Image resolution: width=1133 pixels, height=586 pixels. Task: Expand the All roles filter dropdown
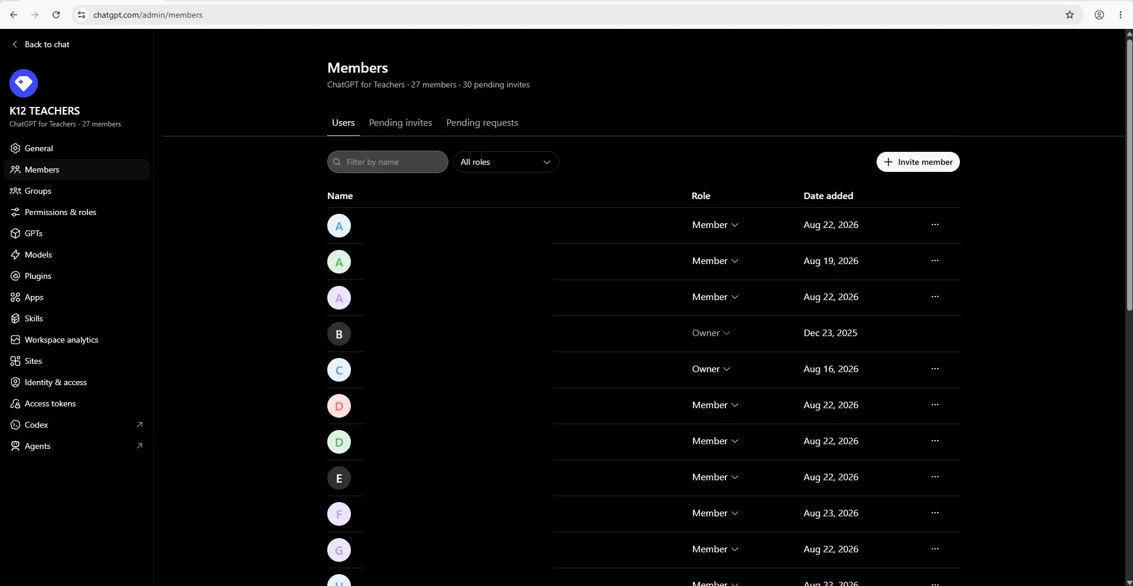coord(506,162)
